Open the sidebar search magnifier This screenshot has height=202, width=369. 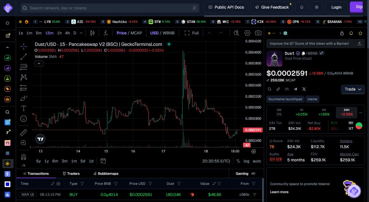[x=8, y=112]
